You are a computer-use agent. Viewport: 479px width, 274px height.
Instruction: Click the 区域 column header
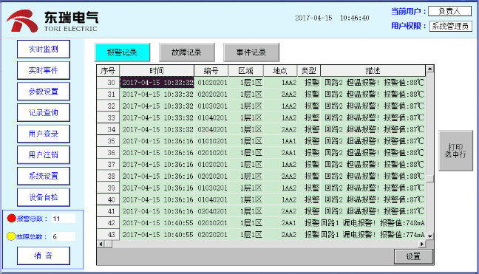pyautogui.click(x=246, y=71)
